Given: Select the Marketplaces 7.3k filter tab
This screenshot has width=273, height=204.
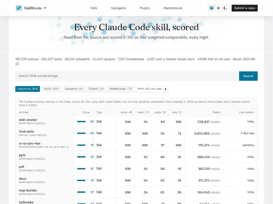Looking at the screenshot, I should [x=120, y=89].
